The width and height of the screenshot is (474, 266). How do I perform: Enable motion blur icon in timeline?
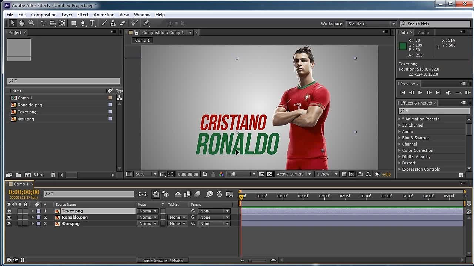pos(197,194)
